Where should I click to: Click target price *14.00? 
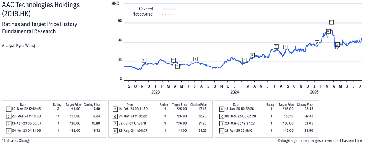pos(75,109)
